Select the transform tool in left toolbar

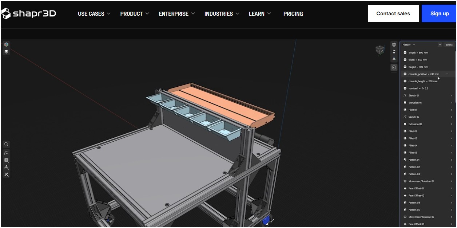(x=6, y=167)
